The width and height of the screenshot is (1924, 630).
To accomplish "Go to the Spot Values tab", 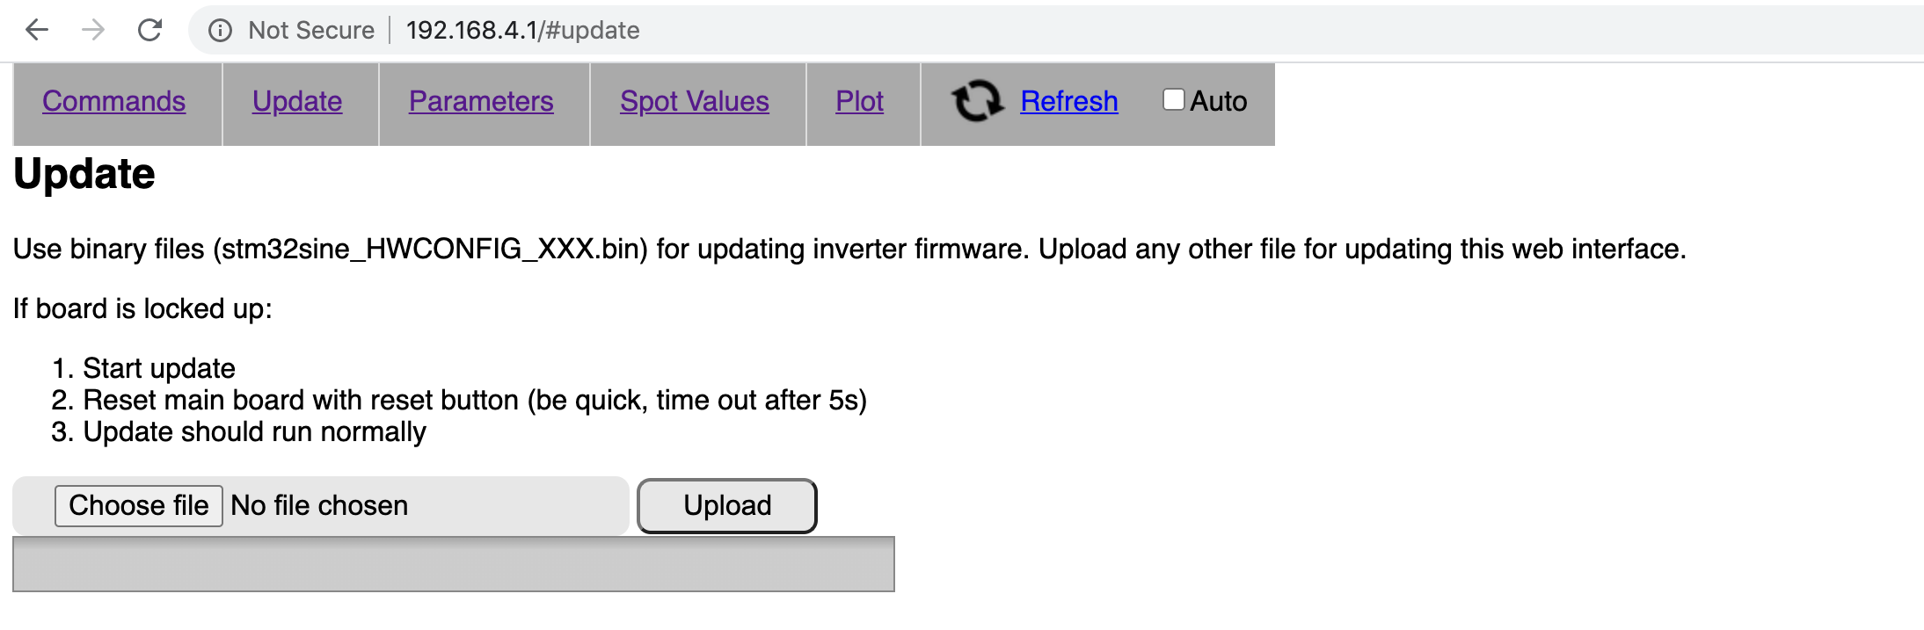I will click(x=695, y=101).
